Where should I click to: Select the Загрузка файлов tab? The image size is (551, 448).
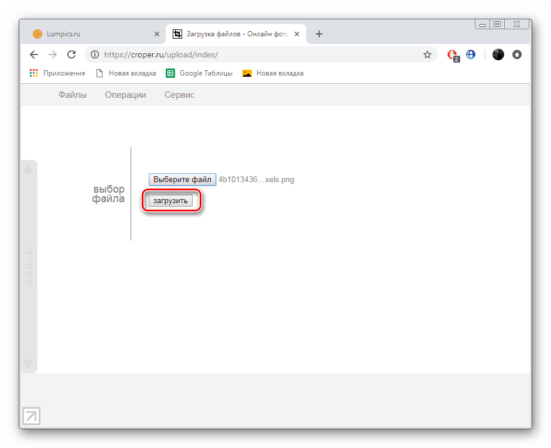pos(236,34)
